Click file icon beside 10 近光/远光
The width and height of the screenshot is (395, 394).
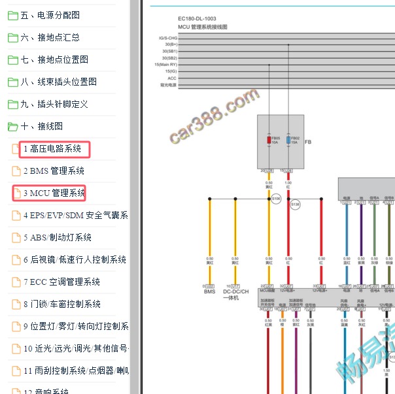point(16,348)
